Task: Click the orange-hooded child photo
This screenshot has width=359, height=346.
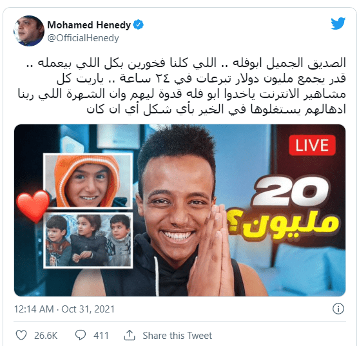Action: coord(88,181)
